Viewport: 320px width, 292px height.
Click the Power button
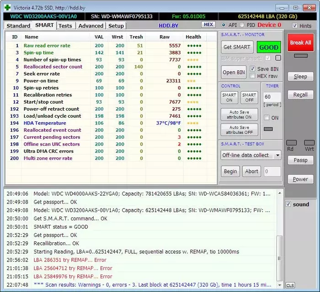(300, 179)
